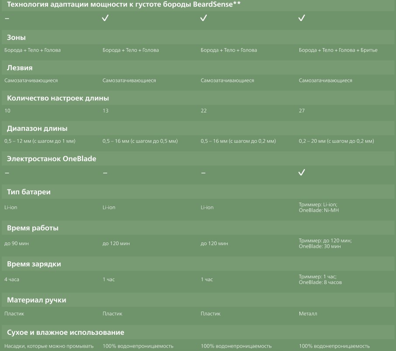Screen dimensions: 396x351
Task: Click the BeardSense checkmark in the third column
Action: pos(203,18)
